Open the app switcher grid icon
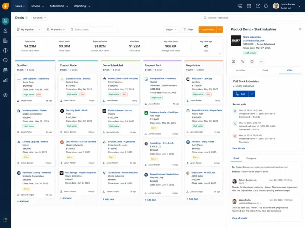Viewport: 305px width, 228px height. coord(5,220)
